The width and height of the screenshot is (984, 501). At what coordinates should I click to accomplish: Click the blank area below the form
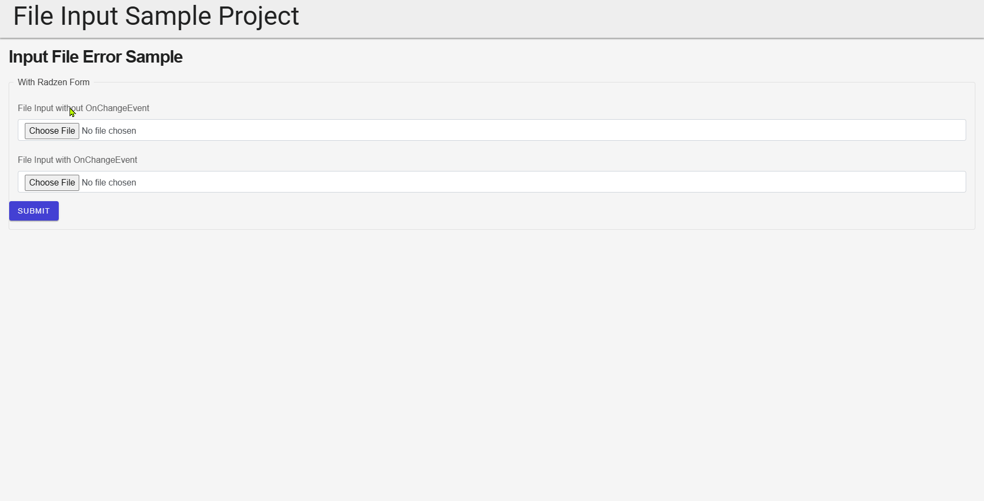pos(485,351)
